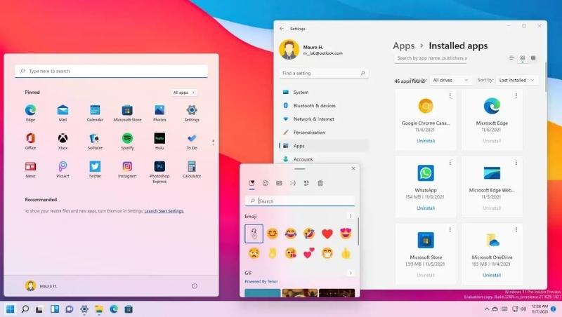Open taskbar Search icon
The image size is (562, 317).
click(25, 309)
